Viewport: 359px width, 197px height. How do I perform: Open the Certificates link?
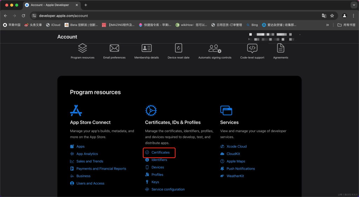click(x=160, y=152)
